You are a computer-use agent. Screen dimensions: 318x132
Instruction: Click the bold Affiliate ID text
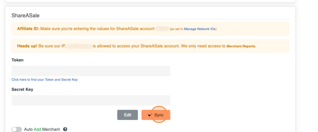point(28,29)
